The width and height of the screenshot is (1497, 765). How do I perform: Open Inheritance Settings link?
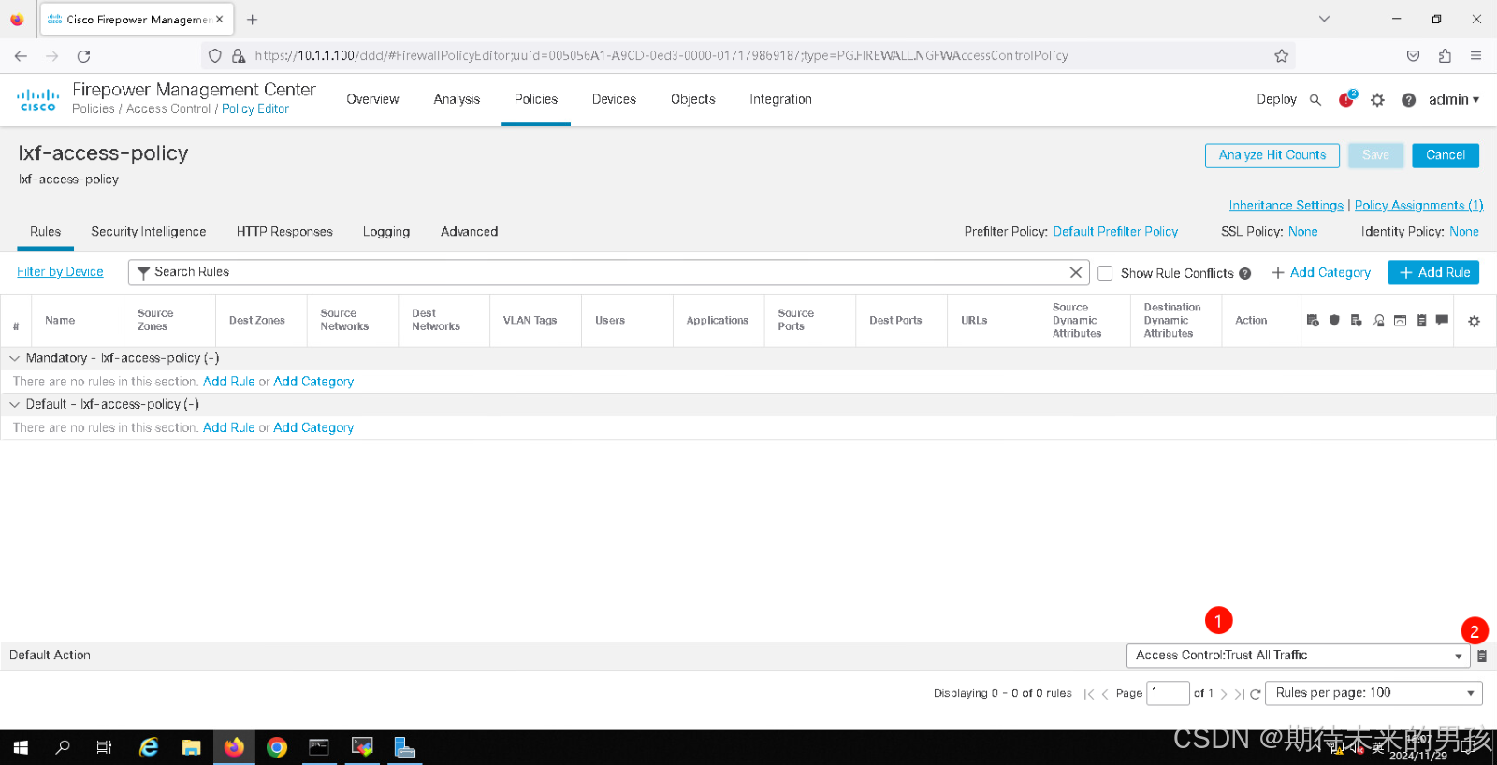point(1286,206)
